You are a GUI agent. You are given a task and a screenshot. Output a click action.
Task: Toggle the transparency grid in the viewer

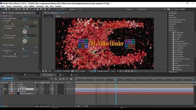pyautogui.click(x=95, y=71)
